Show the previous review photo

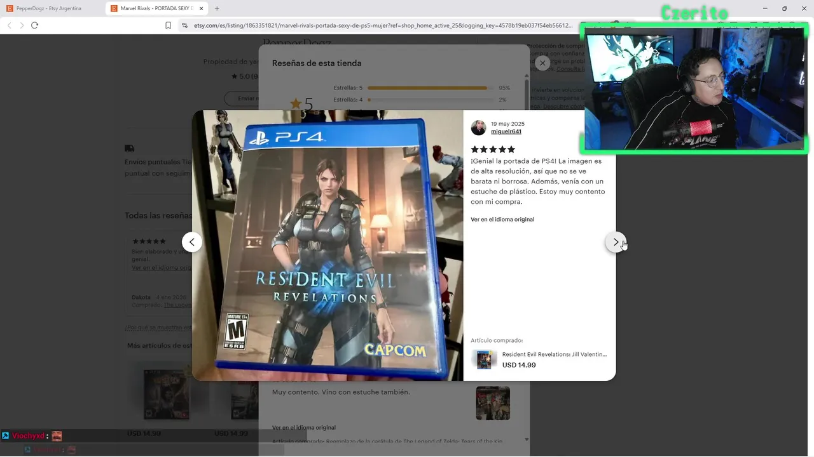(x=191, y=242)
